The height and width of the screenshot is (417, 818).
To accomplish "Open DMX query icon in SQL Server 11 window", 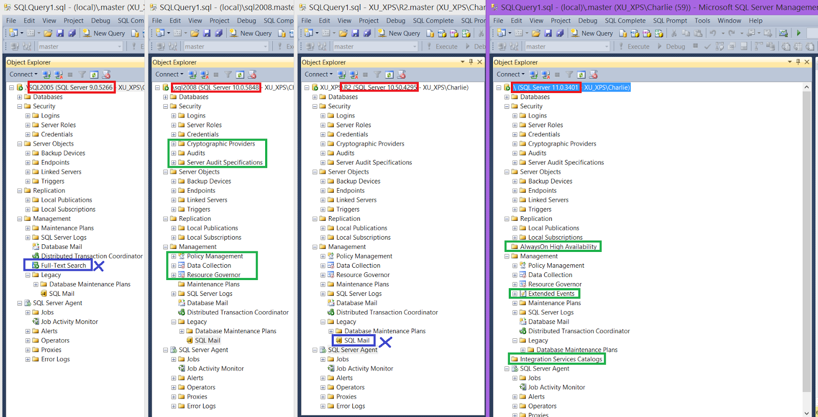I will tap(647, 33).
